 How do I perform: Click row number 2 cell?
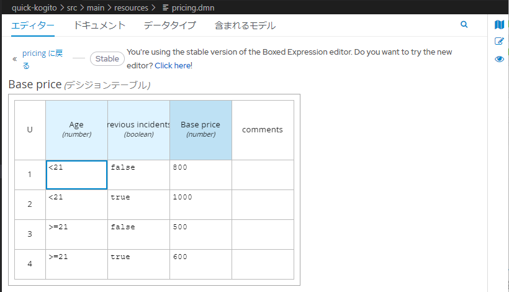coord(30,204)
